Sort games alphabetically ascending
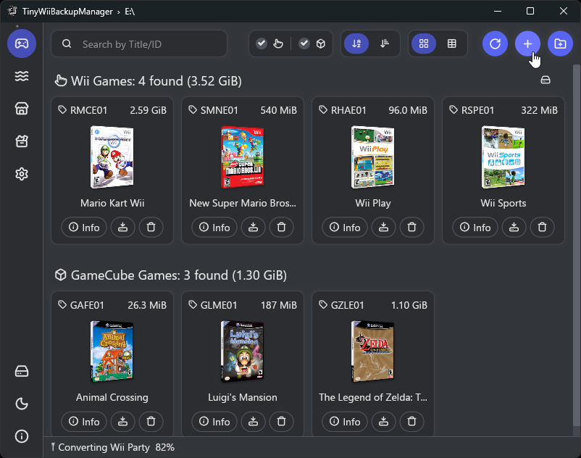 [x=356, y=44]
